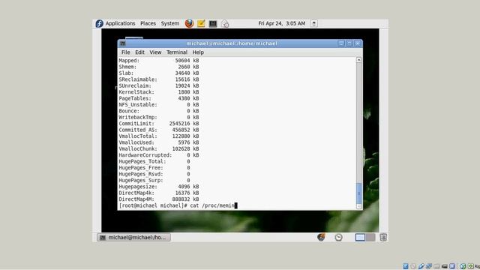Click VirtualBox shared folders status icon

click(436, 266)
